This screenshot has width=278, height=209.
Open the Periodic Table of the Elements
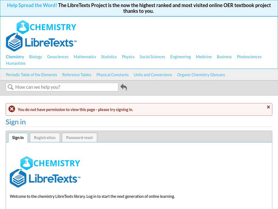click(32, 75)
